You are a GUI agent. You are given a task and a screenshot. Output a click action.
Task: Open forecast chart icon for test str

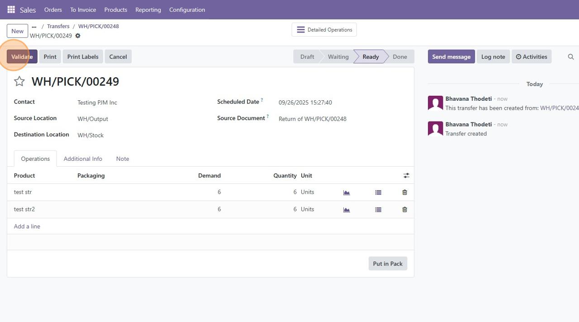pos(346,192)
